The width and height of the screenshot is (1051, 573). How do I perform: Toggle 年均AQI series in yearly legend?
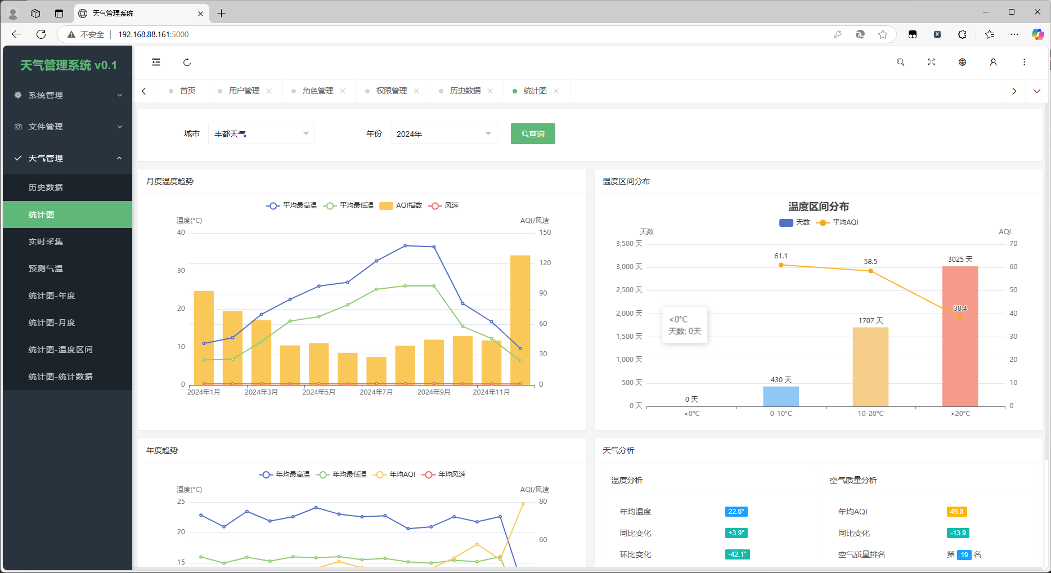[x=394, y=474]
